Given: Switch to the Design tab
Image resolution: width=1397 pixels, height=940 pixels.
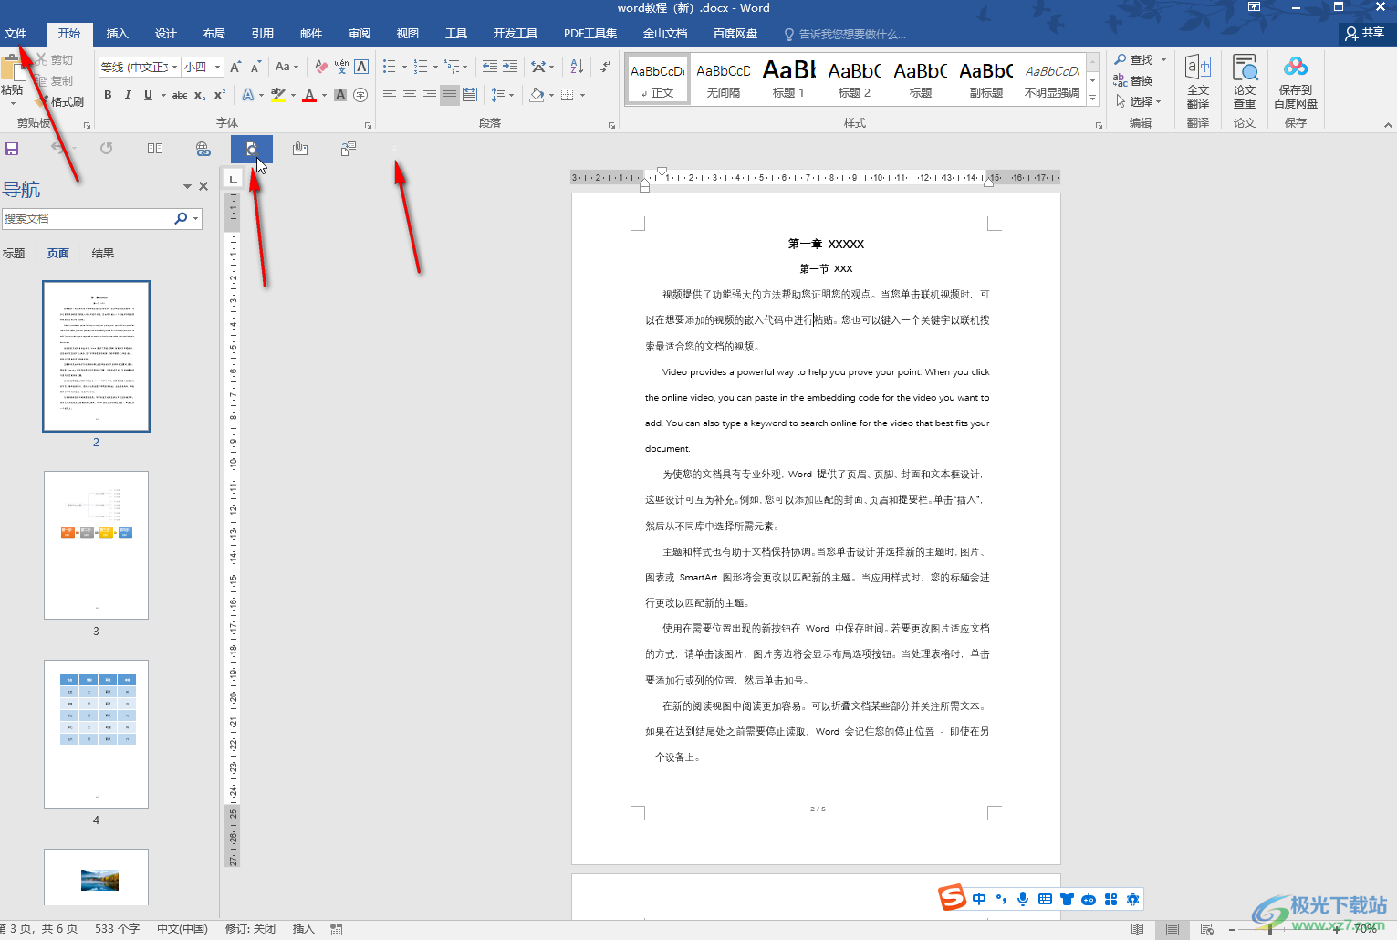Looking at the screenshot, I should pyautogui.click(x=166, y=33).
